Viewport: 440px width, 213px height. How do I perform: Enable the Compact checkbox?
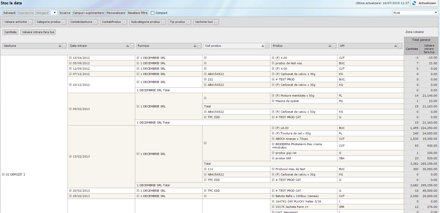[x=152, y=13]
